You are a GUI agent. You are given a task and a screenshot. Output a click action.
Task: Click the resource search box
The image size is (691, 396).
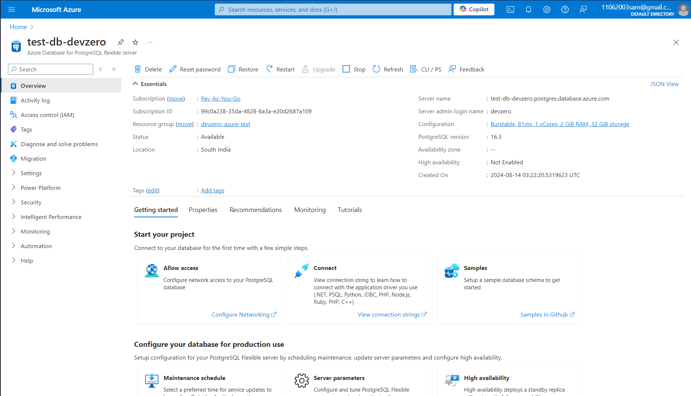point(332,9)
